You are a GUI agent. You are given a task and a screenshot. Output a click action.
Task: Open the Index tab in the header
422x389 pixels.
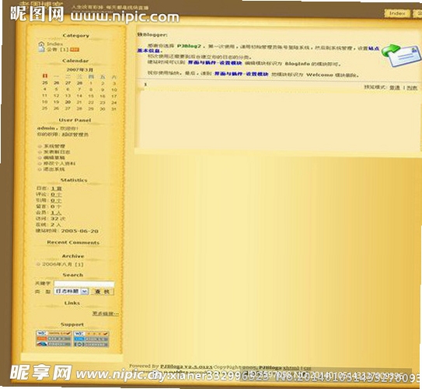pos(397,13)
